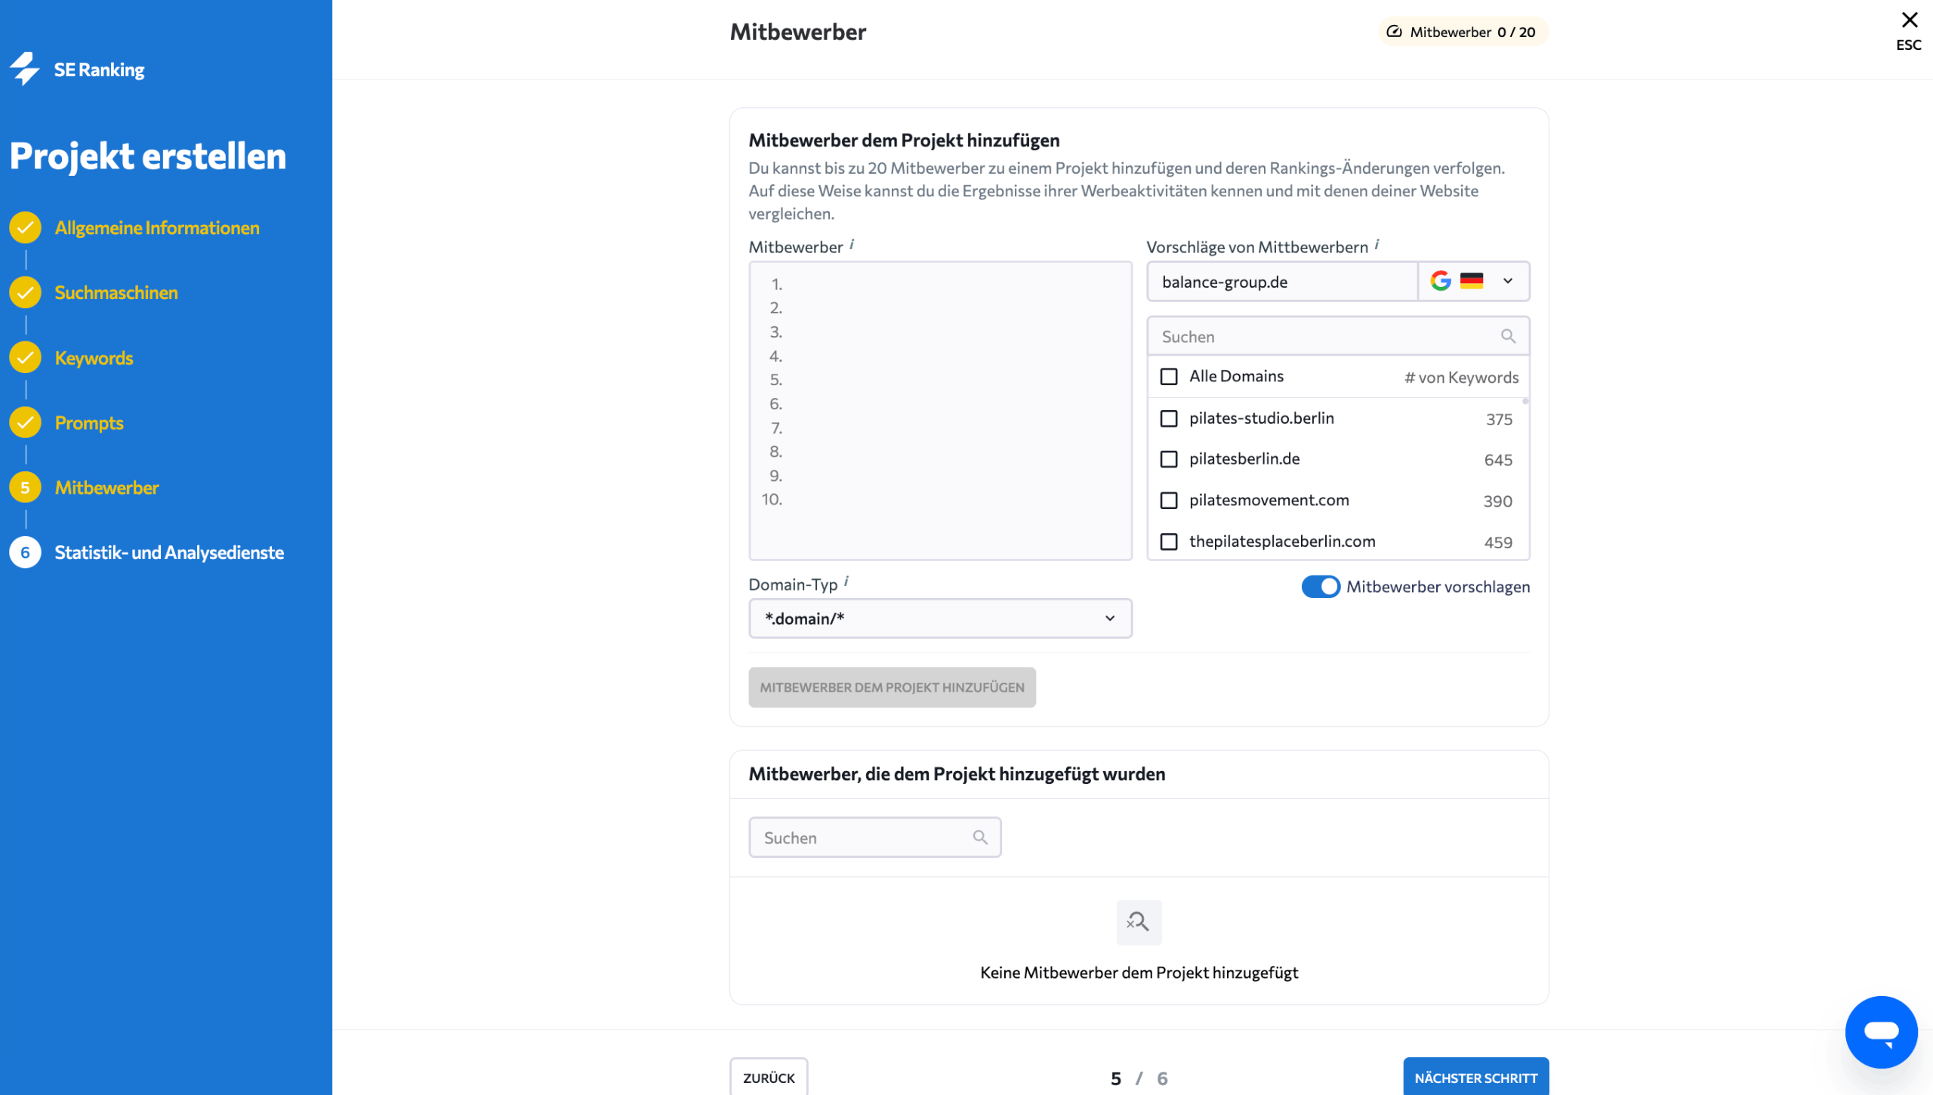Click the Mitbewerber 0 / 20 badge

[1463, 32]
